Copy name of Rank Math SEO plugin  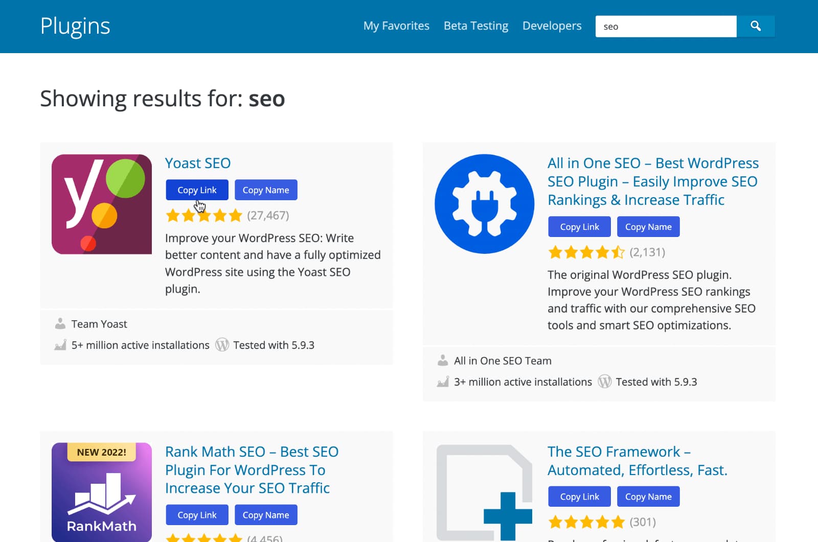tap(266, 515)
